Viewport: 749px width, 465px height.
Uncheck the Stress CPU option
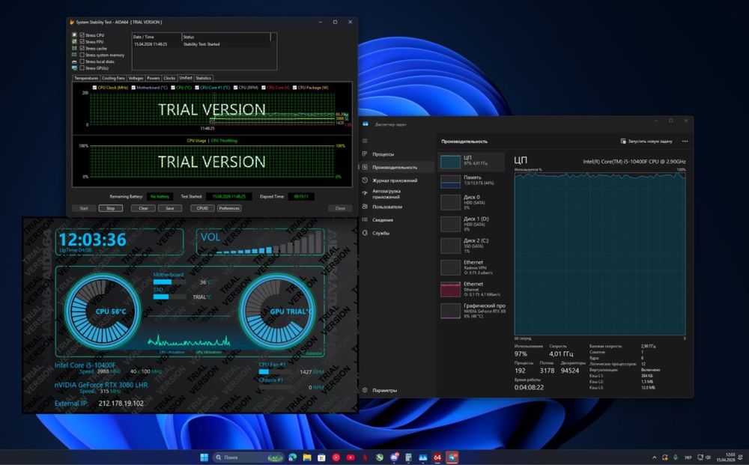pos(82,35)
